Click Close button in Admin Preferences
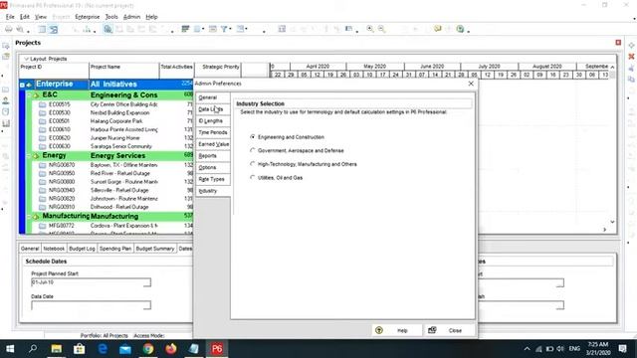637x358 pixels. (449, 330)
